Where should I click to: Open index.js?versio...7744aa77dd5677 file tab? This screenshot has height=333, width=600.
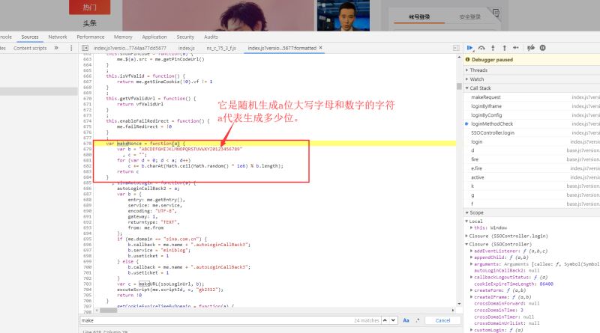point(130,48)
